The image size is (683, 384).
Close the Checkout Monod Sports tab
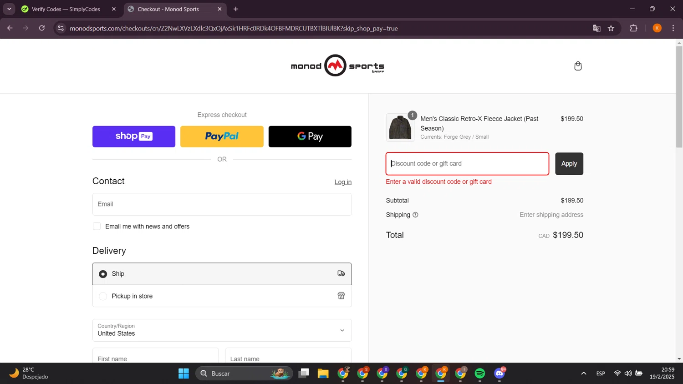219,9
